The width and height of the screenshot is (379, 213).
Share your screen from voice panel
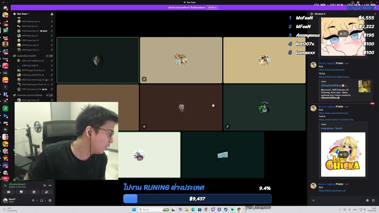[21, 192]
